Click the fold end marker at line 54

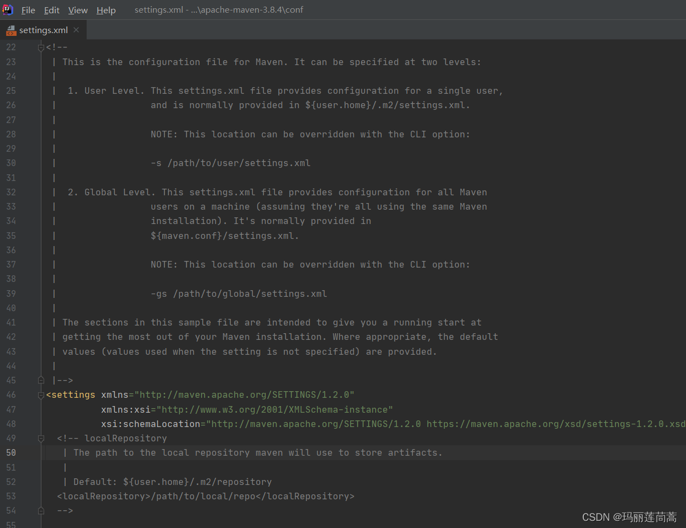41,510
